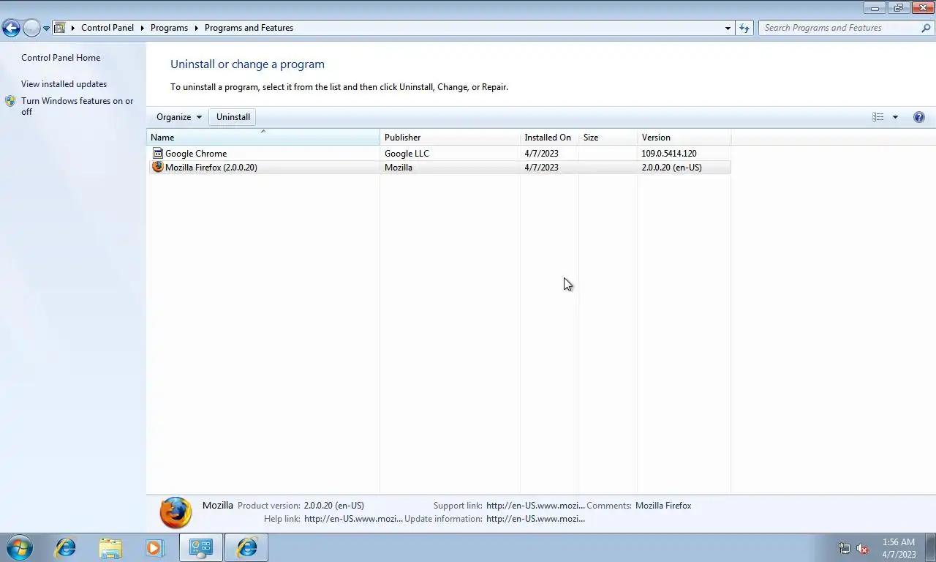Sort by the Installed On column header
This screenshot has width=936, height=562.
click(549, 138)
